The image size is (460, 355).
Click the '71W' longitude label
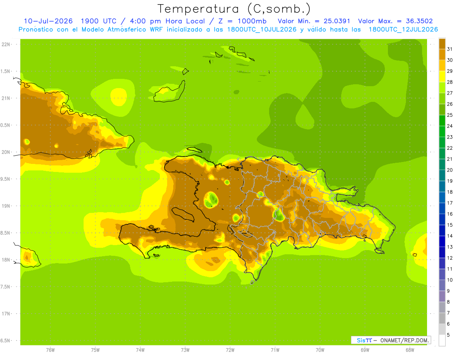(x=275, y=350)
